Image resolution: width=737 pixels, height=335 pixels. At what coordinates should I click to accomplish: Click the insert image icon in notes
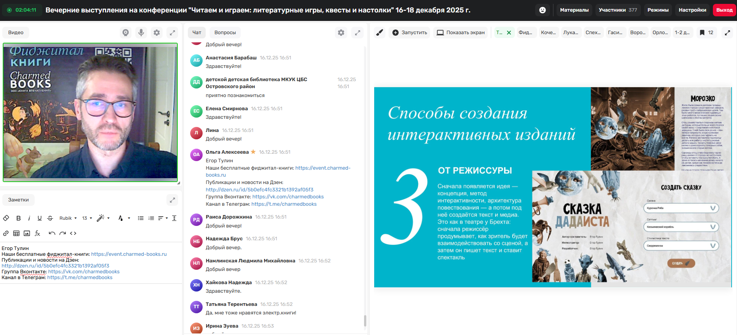27,233
